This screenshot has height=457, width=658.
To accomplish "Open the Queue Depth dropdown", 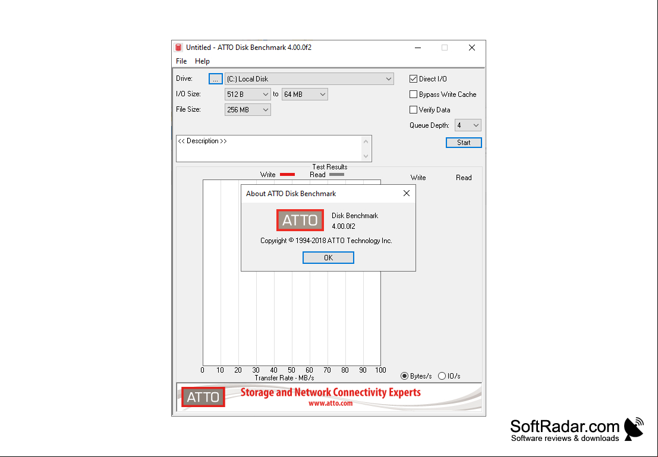I will point(468,125).
